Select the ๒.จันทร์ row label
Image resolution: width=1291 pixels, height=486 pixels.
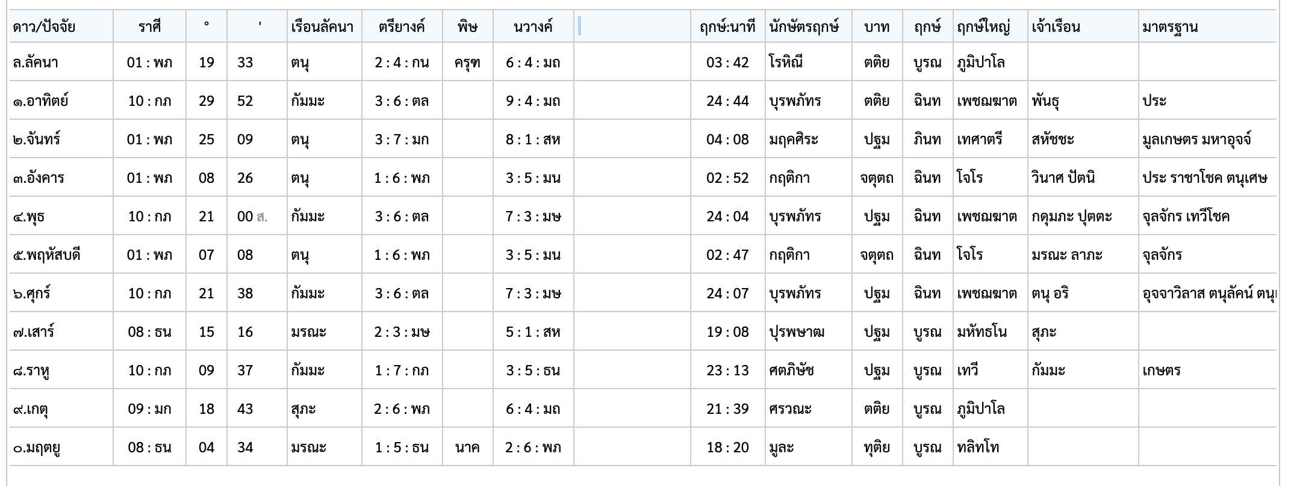click(x=36, y=139)
